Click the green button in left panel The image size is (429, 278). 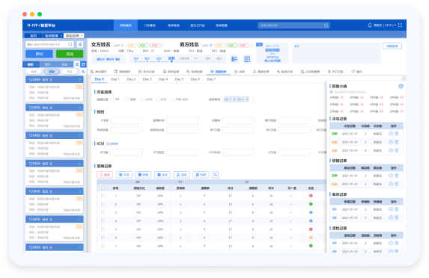pyautogui.click(x=70, y=54)
